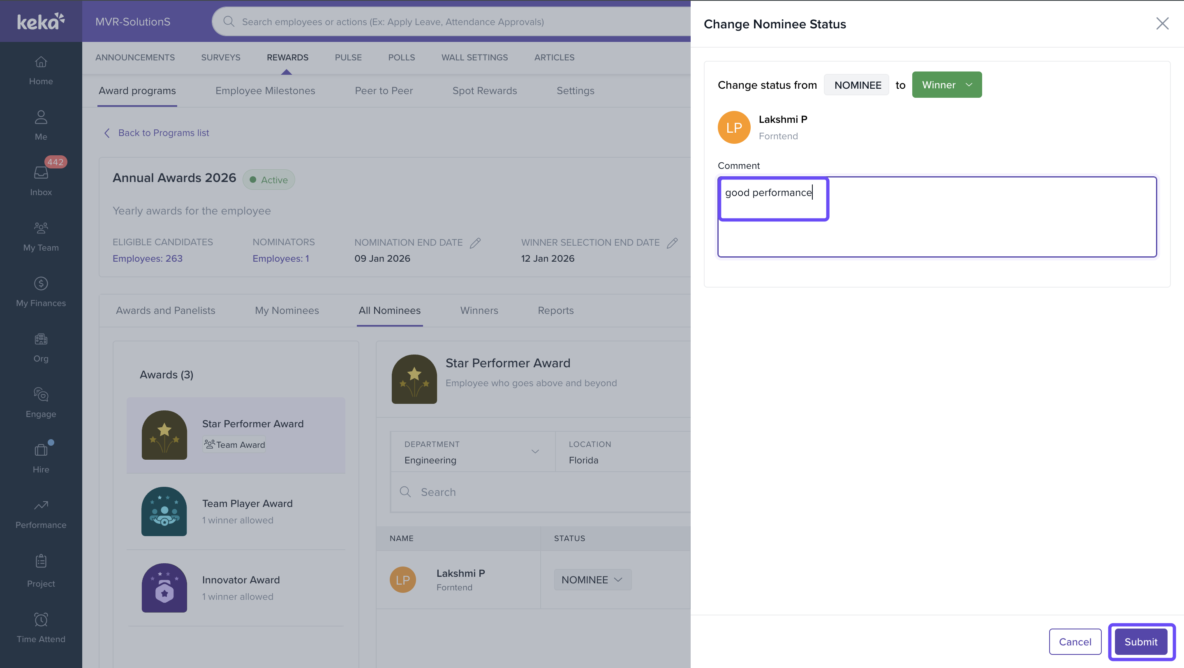The image size is (1184, 668).
Task: Open Lakshmi P's NOMINEE status dropdown
Action: click(x=592, y=580)
